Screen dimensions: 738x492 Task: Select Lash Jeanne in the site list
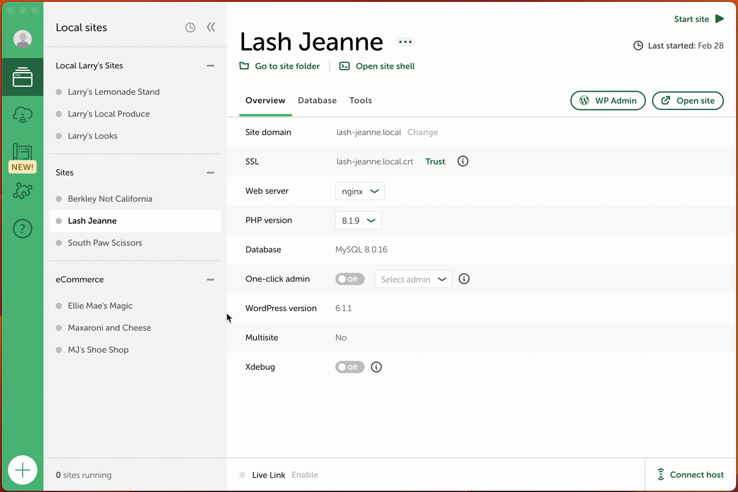[x=135, y=221]
